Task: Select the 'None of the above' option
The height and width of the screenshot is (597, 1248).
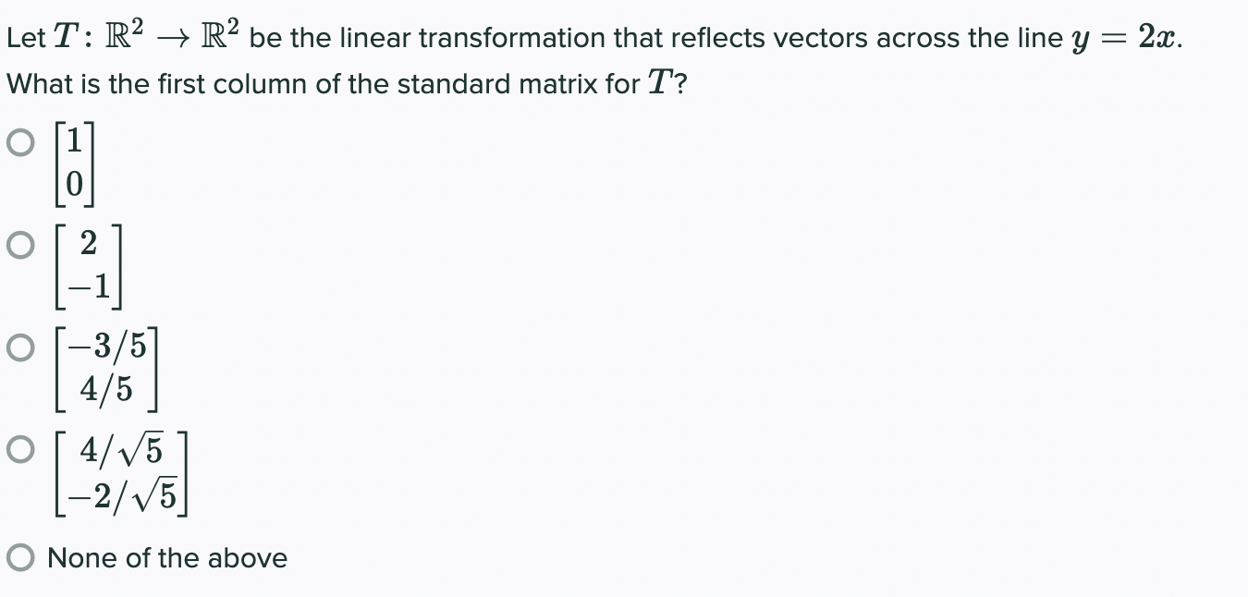Action: coord(19,557)
